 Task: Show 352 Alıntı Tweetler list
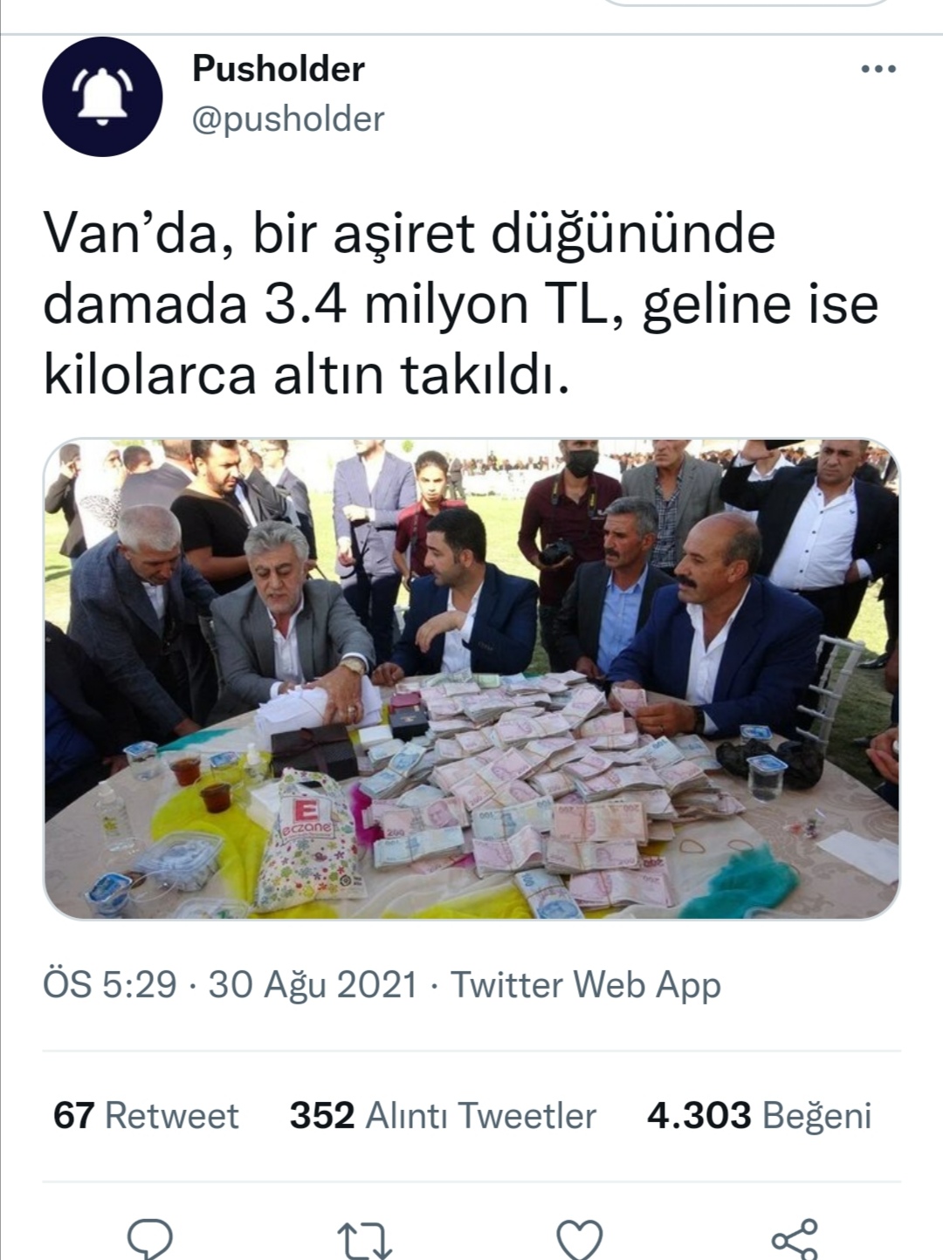(443, 1115)
